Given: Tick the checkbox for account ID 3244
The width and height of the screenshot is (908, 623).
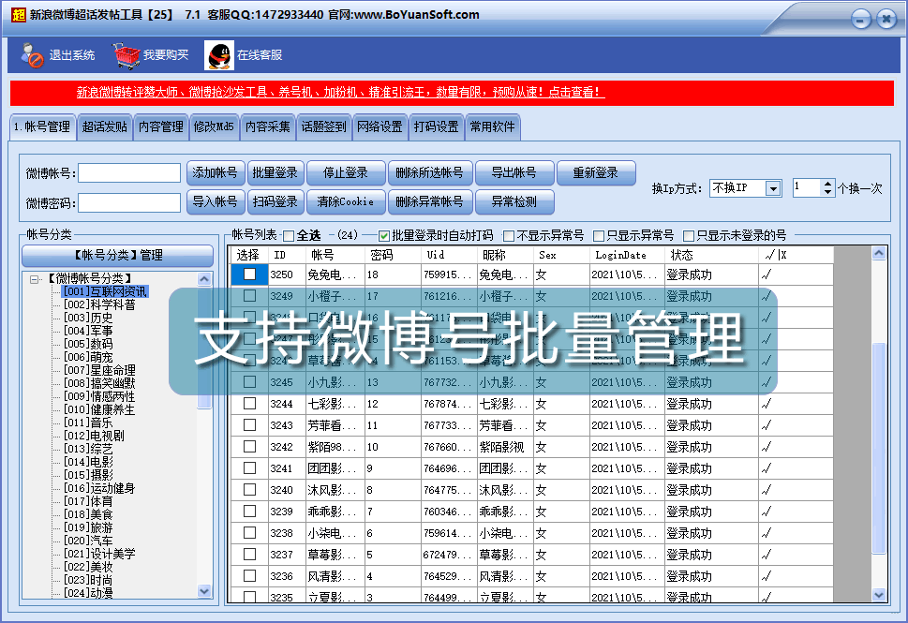Looking at the screenshot, I should [249, 404].
